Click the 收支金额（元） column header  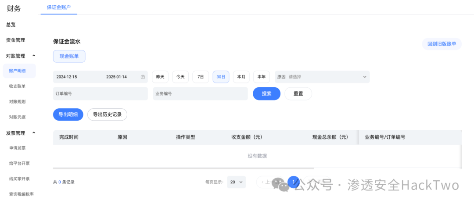[247, 137]
